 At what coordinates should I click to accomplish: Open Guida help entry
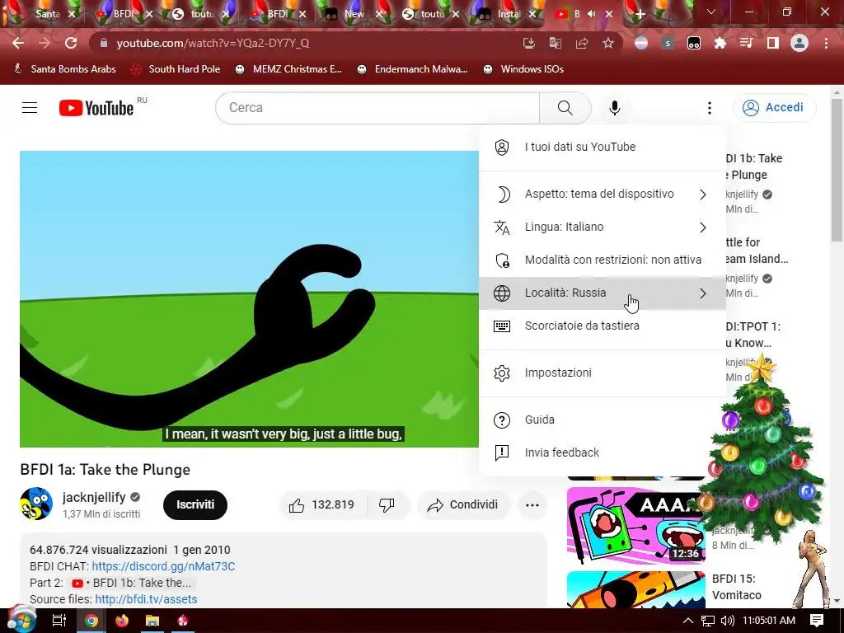click(603, 420)
